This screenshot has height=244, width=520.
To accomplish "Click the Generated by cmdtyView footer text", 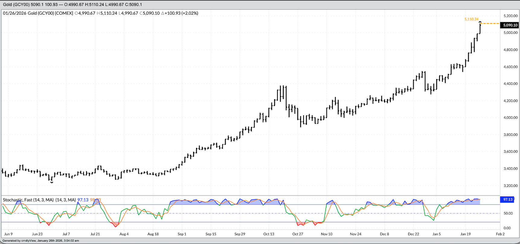I will [41, 241].
